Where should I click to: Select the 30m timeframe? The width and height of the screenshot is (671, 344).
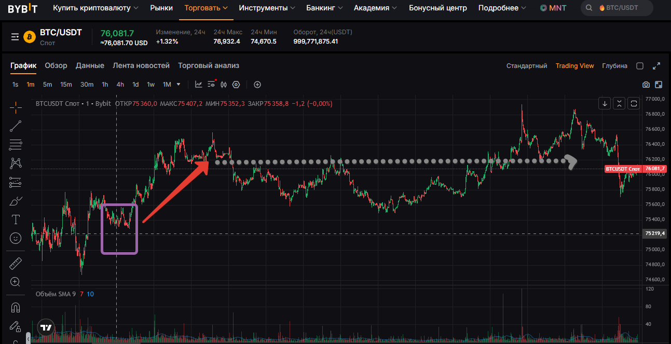tap(87, 84)
